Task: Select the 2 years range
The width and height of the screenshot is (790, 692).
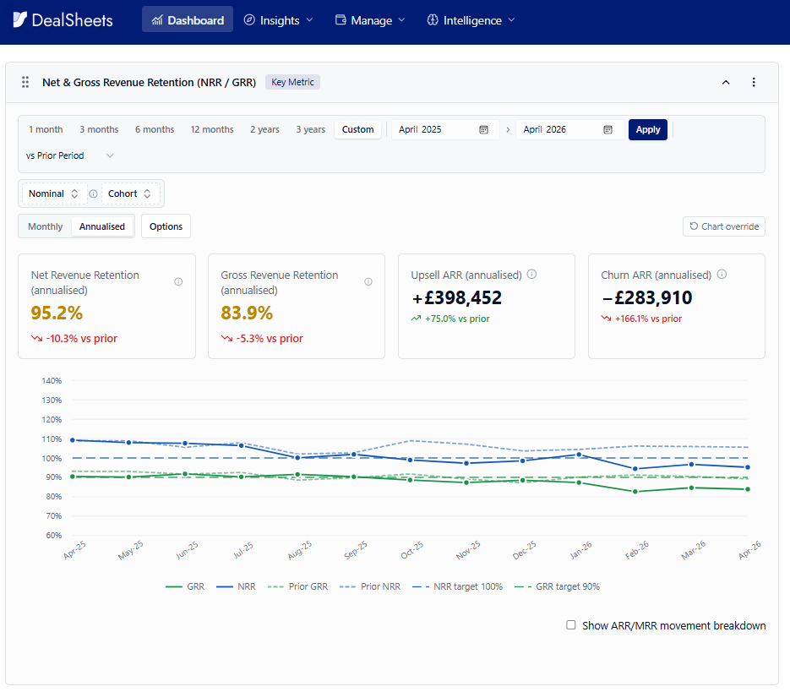Action: pos(264,129)
